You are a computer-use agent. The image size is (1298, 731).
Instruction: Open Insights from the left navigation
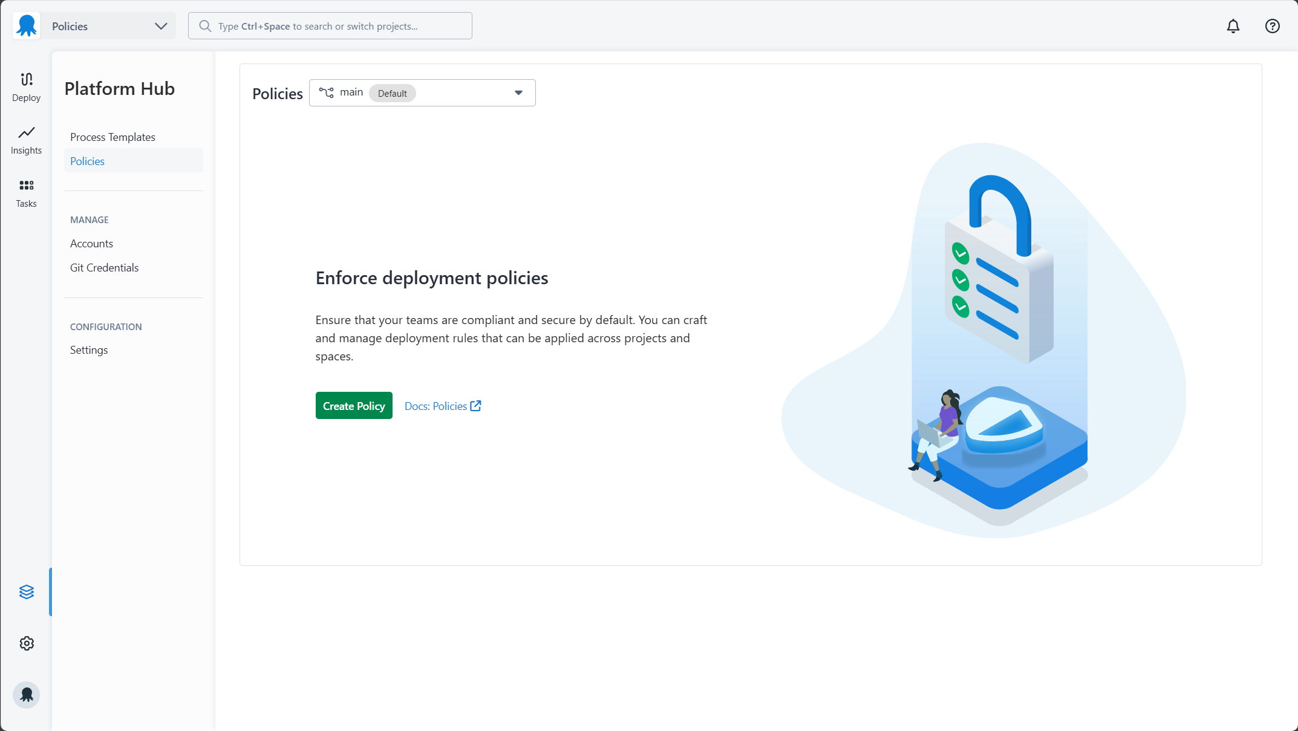[26, 140]
